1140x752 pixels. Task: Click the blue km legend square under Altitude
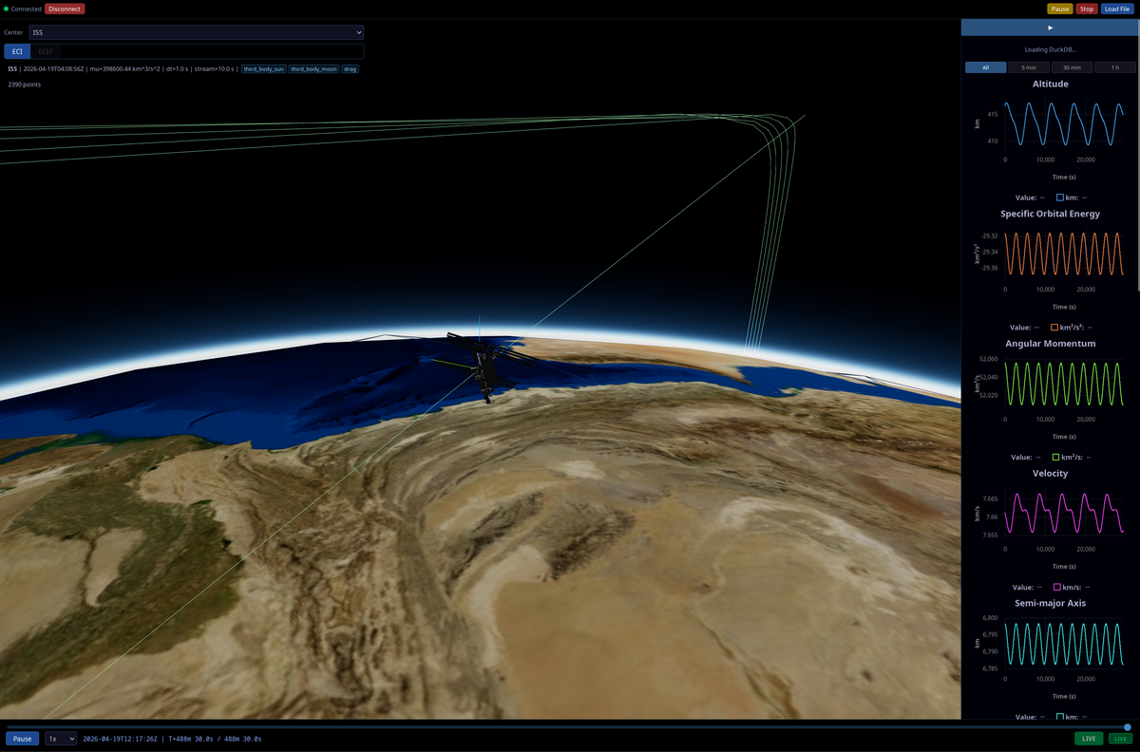click(x=1060, y=197)
